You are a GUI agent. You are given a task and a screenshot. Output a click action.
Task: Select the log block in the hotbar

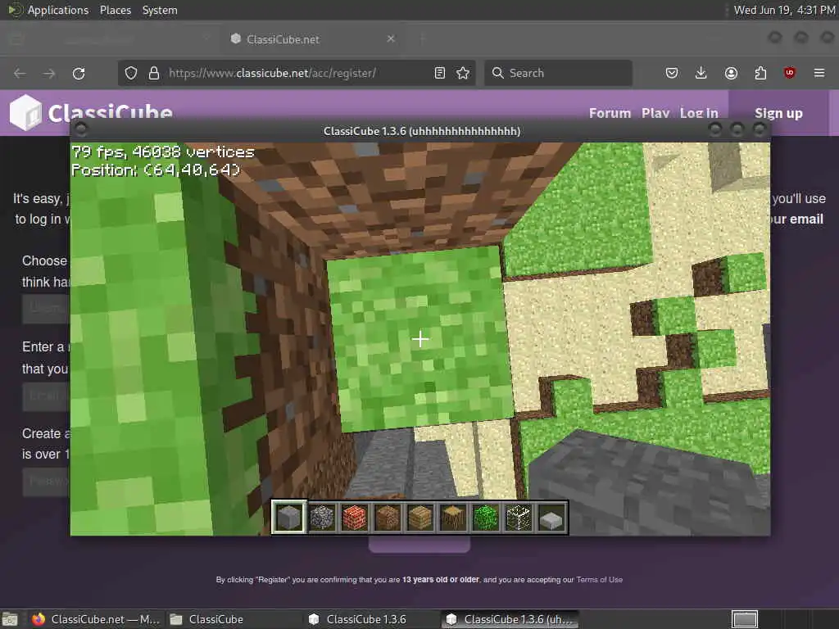[452, 518]
